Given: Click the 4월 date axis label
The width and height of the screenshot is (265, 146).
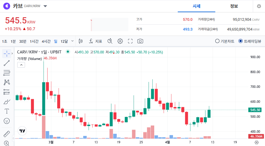Looking at the screenshot, I should point(167,142).
